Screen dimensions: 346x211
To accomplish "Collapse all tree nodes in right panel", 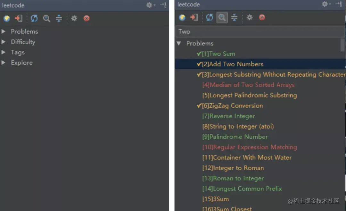I will click(234, 17).
